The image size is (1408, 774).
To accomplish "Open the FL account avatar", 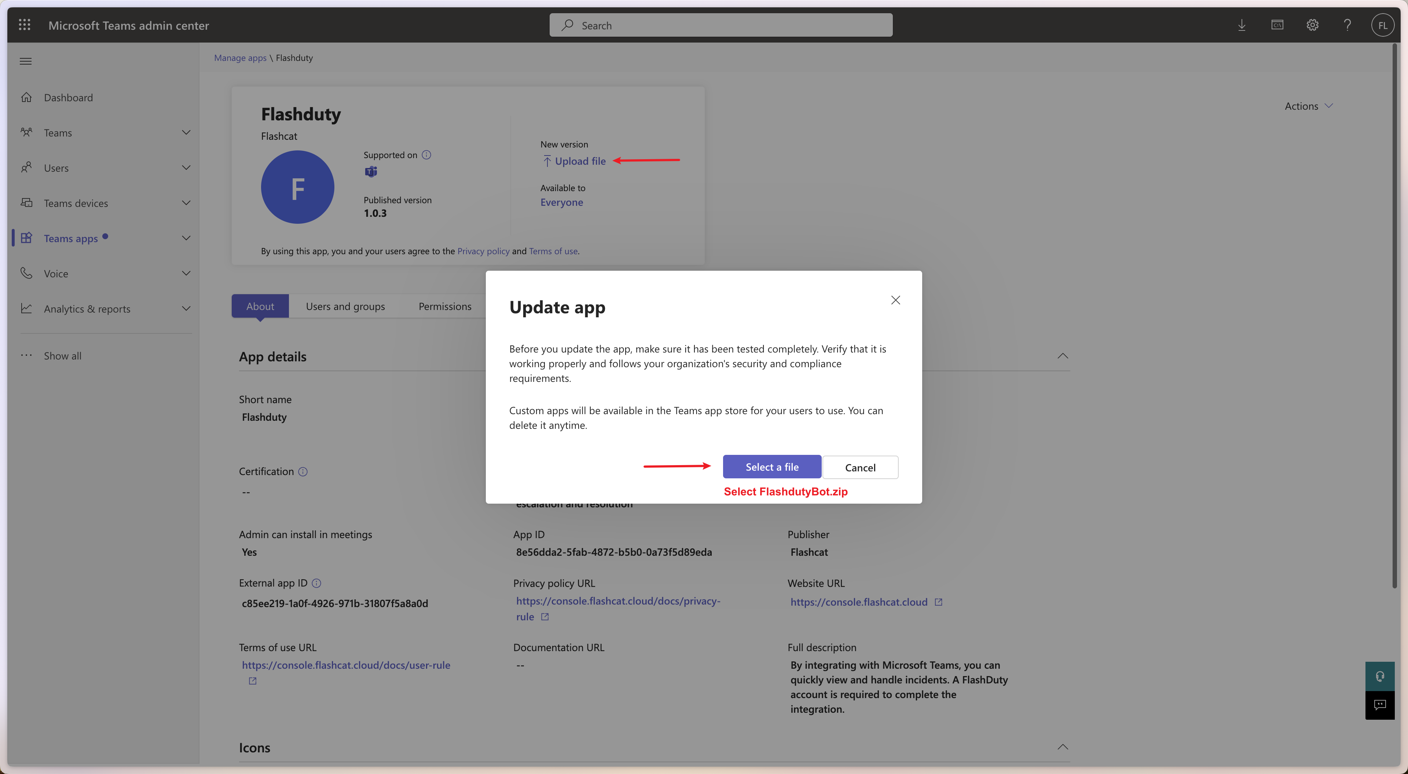I will pyautogui.click(x=1382, y=25).
